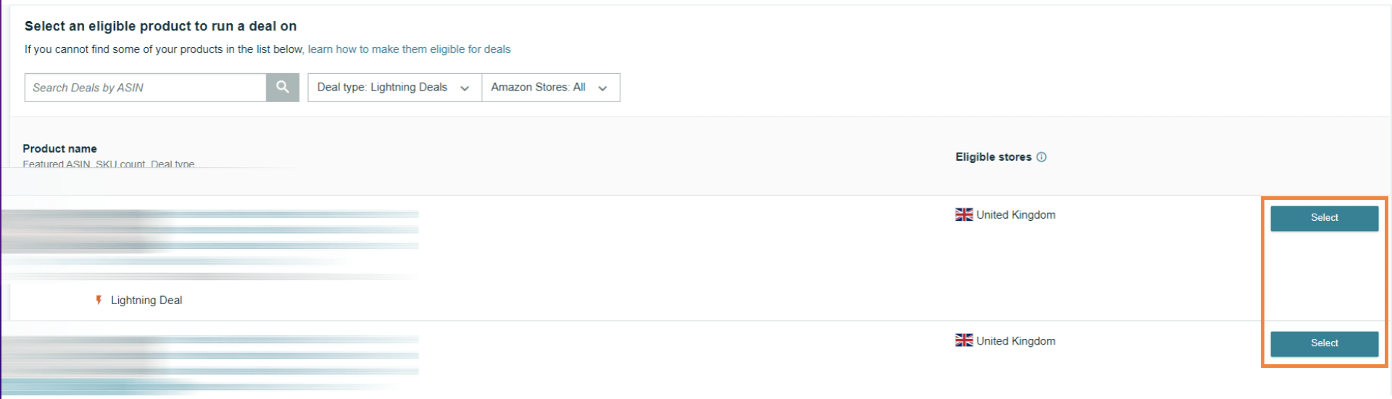Click the UK flag in the first product row
Viewport: 1392px width, 399px height.
(964, 215)
